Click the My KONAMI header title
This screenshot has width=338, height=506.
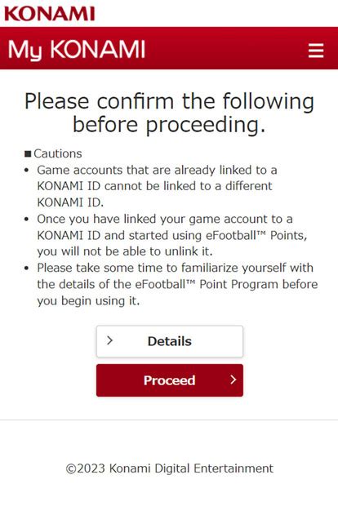click(77, 51)
